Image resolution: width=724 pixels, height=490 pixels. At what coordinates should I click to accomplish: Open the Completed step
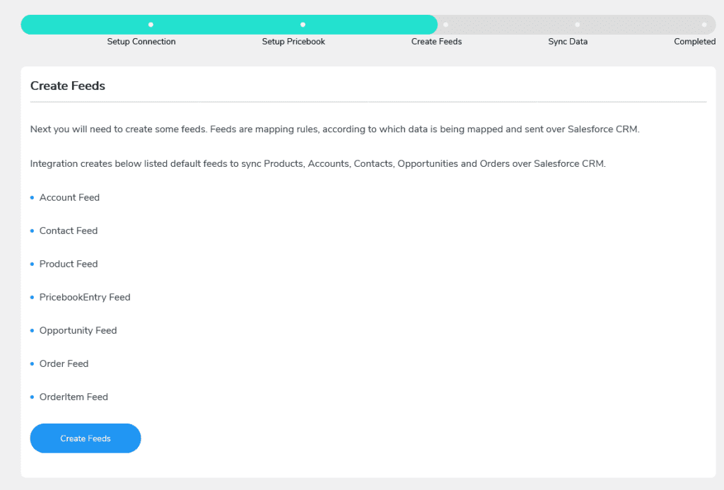(x=694, y=42)
